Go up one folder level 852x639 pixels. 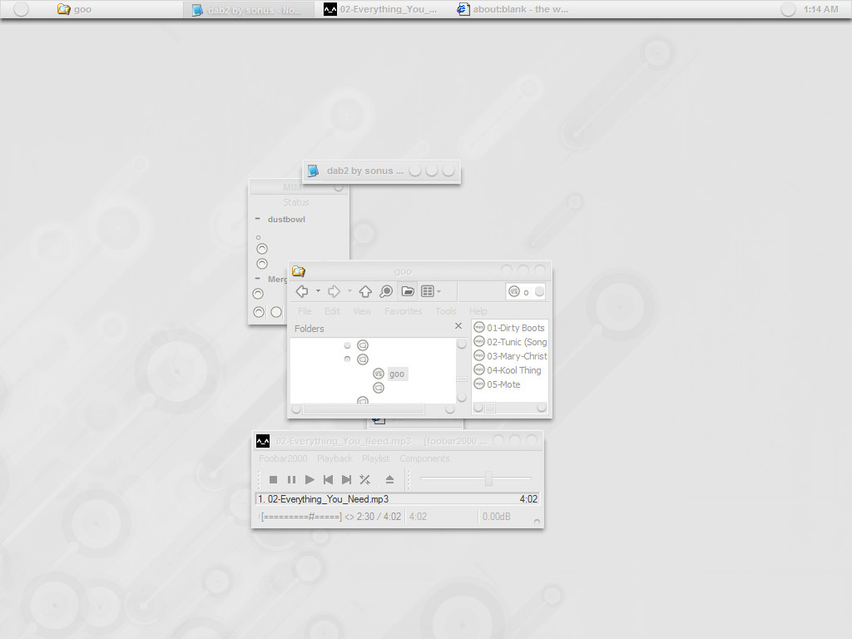pos(365,291)
